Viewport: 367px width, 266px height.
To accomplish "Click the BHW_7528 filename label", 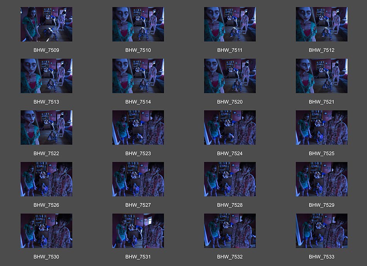I will coord(230,205).
